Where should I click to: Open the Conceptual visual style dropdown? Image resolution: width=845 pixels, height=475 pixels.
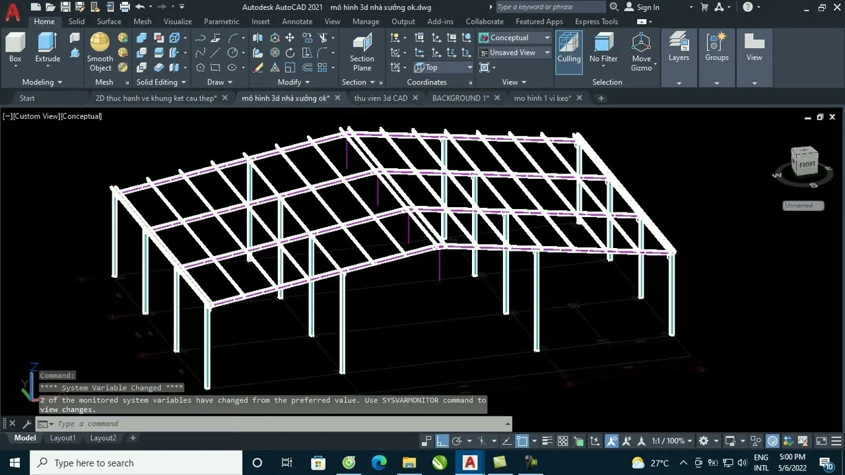[514, 38]
